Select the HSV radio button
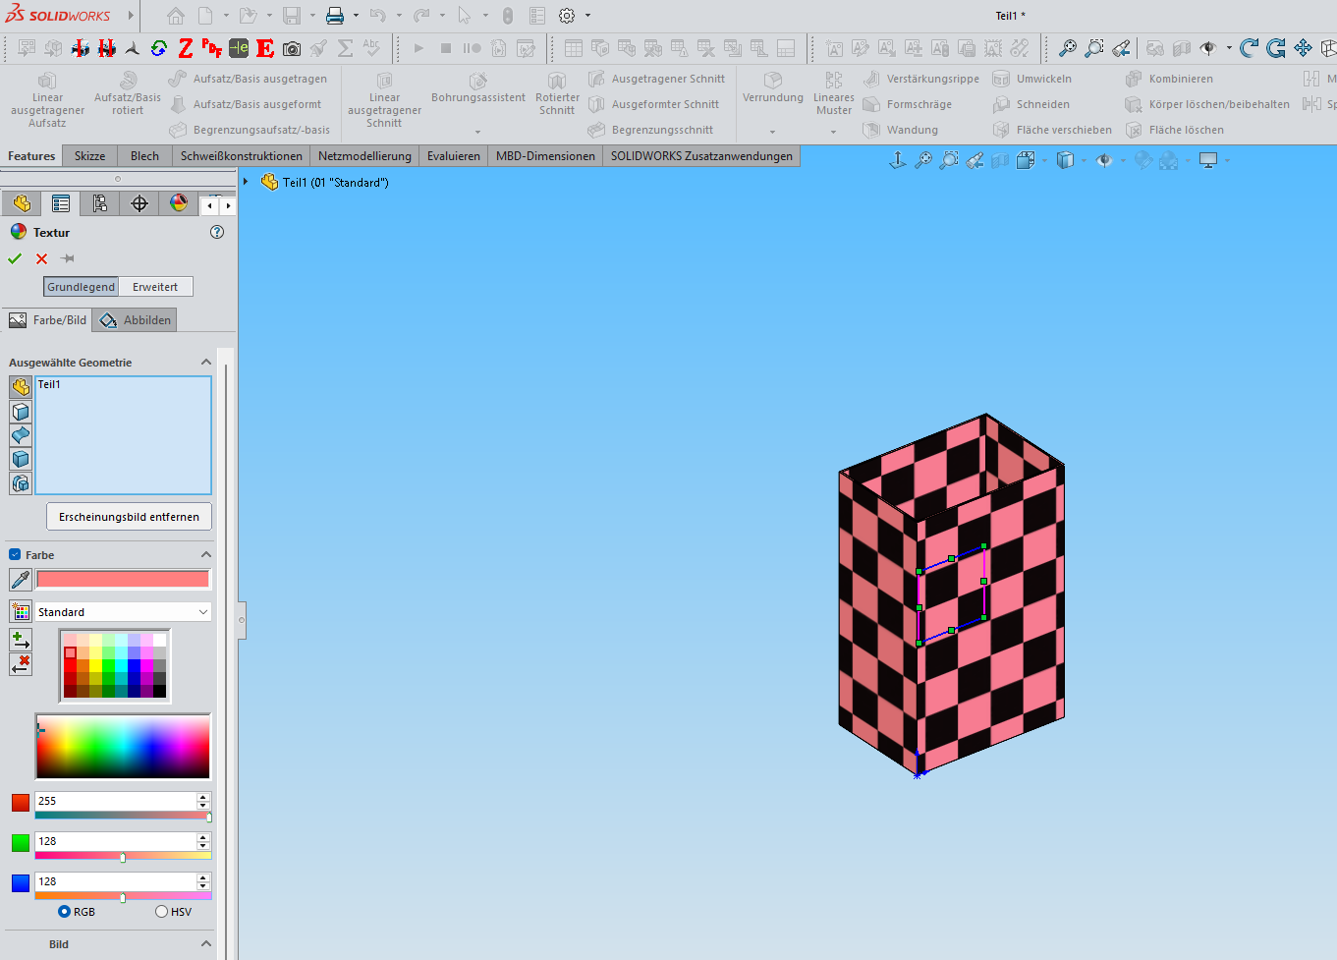 162,912
